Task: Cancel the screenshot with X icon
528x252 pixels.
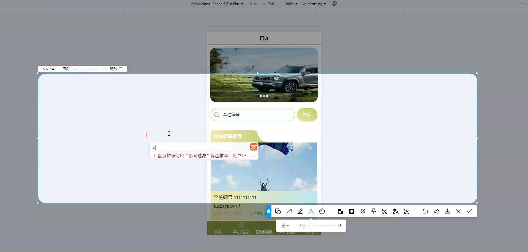Action: pyautogui.click(x=458, y=211)
